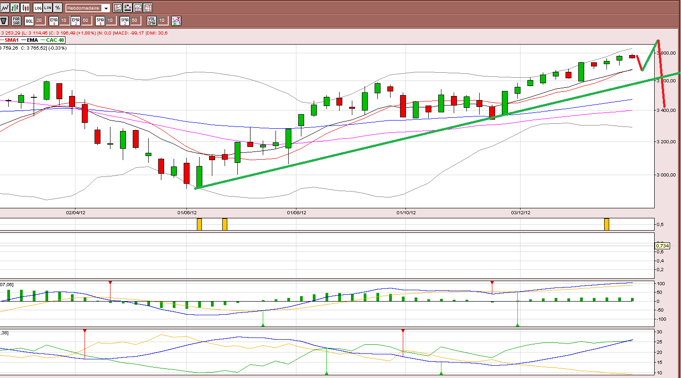
Task: Click the EMA legend label
Action: (32, 40)
